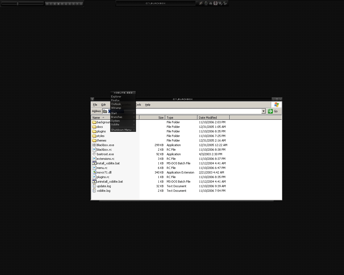Viewport: 344px width, 275px height.
Task: Click the down arrow icon in player bar
Action: [81, 4]
